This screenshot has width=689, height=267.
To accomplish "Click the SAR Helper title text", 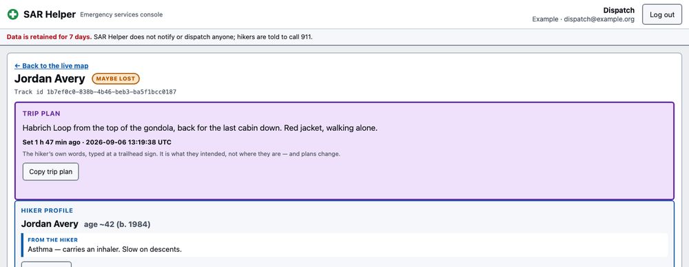I will point(50,14).
